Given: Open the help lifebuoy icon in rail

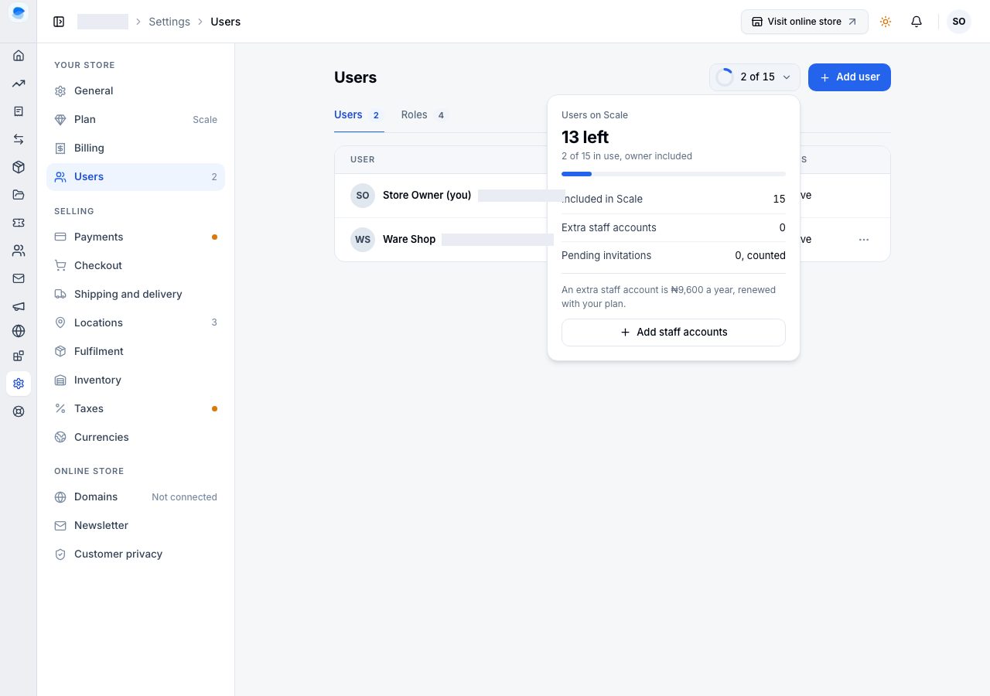Looking at the screenshot, I should click(19, 411).
